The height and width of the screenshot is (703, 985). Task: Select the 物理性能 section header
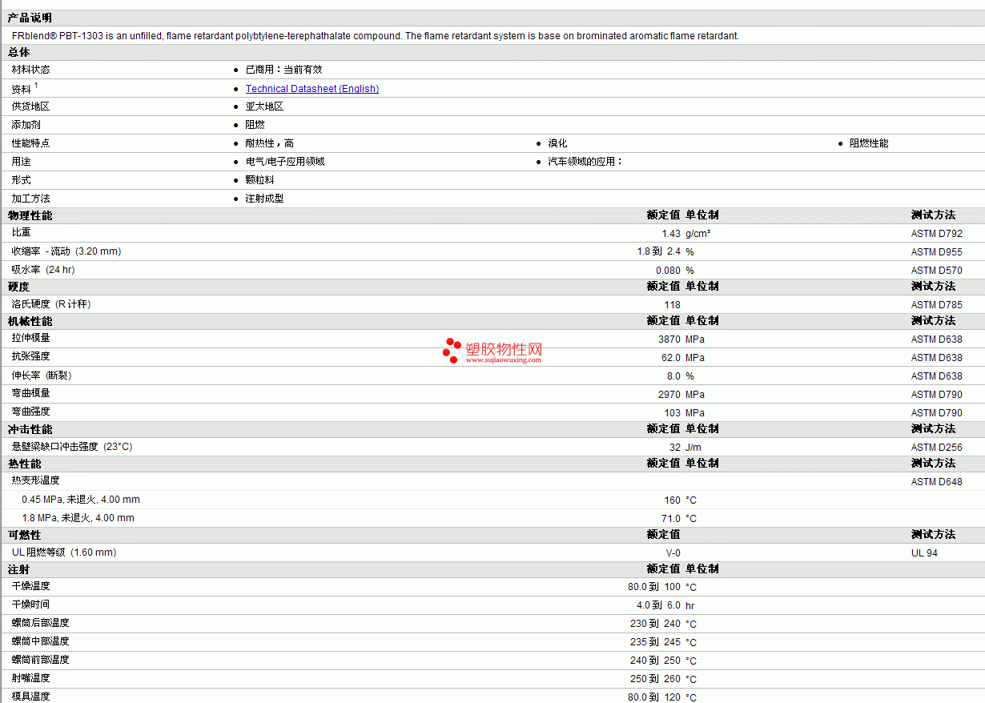(30, 215)
